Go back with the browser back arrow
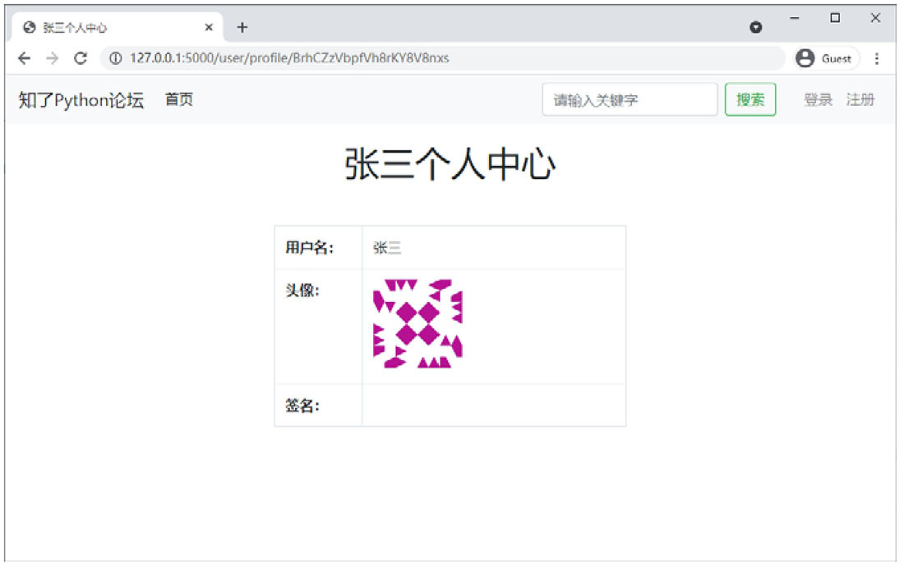Image resolution: width=904 pixels, height=567 pixels. pyautogui.click(x=24, y=58)
